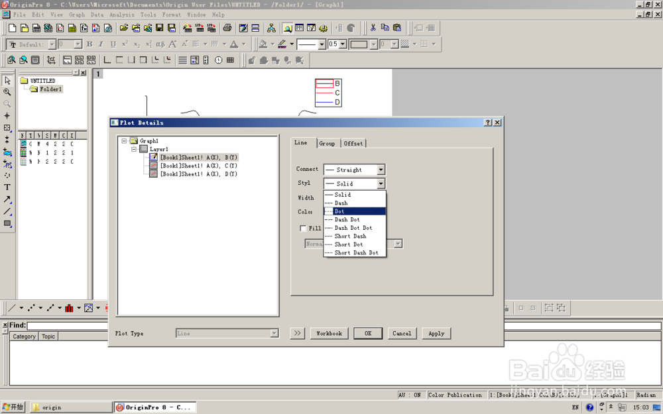Click the Category tab in results pane

(24, 336)
